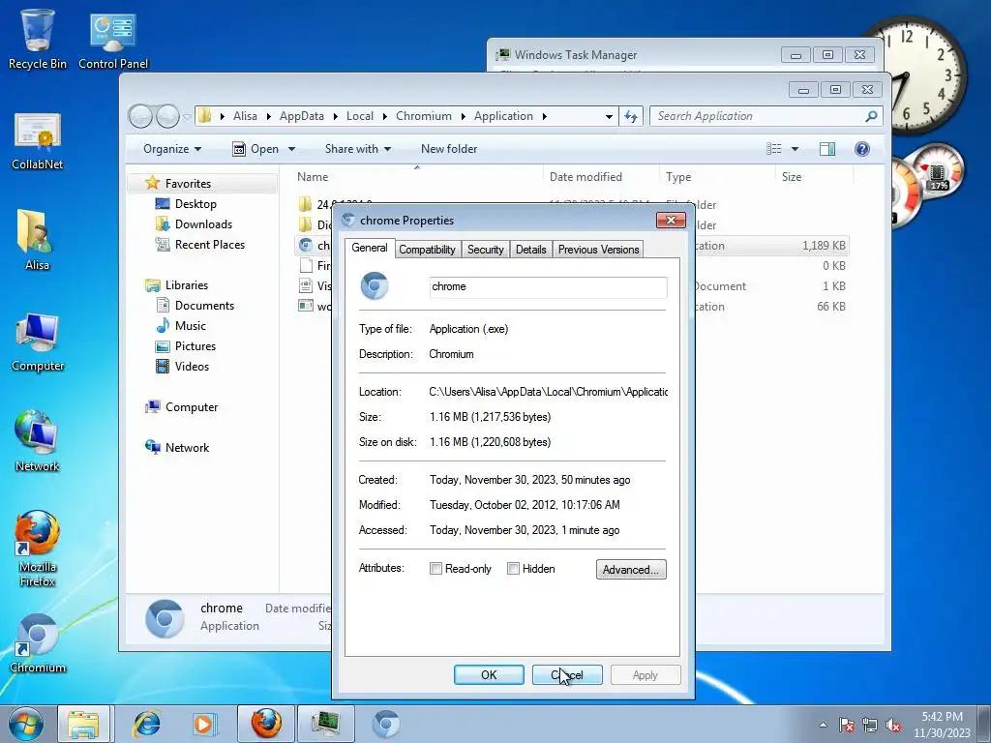
Task: Open Explorer help question mark icon
Action: [862, 149]
